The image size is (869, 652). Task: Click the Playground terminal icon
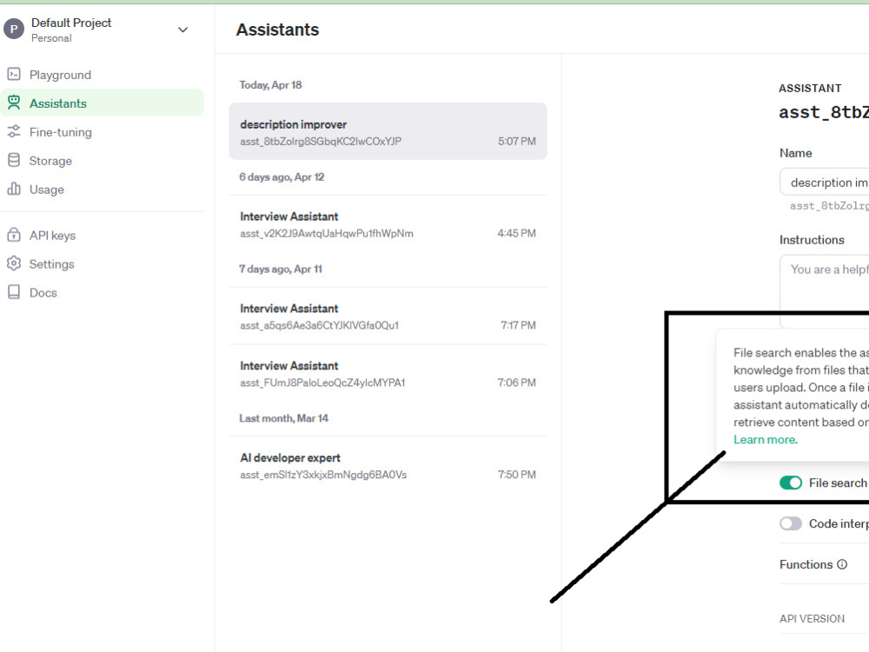point(14,74)
